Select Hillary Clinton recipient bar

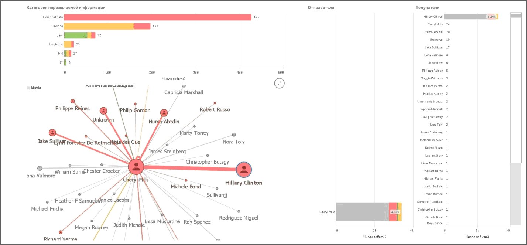pos(465,17)
